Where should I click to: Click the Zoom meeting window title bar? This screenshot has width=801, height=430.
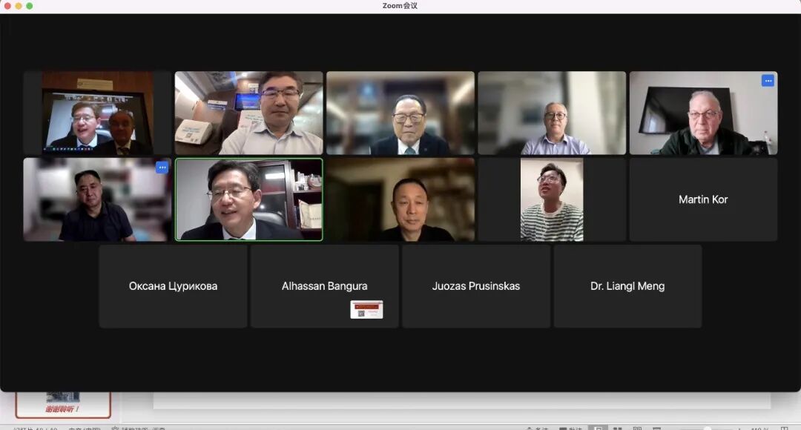tap(400, 6)
